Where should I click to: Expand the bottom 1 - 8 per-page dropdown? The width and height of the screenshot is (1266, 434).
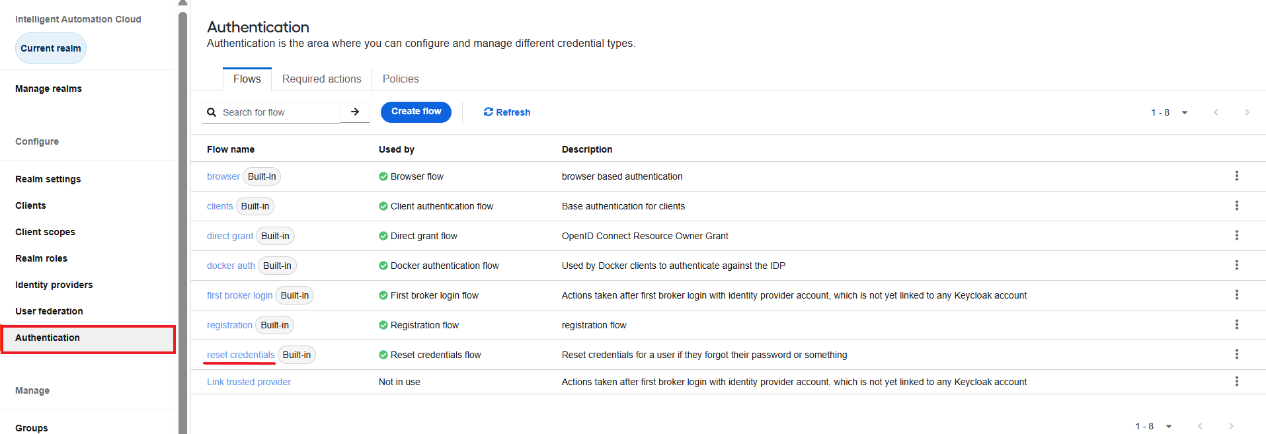[1154, 426]
